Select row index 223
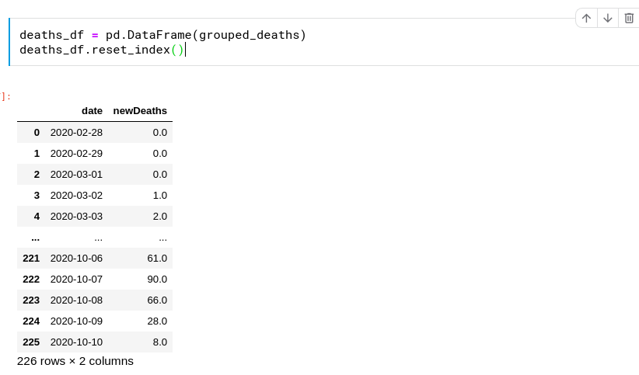This screenshot has height=375, width=639. pos(31,300)
